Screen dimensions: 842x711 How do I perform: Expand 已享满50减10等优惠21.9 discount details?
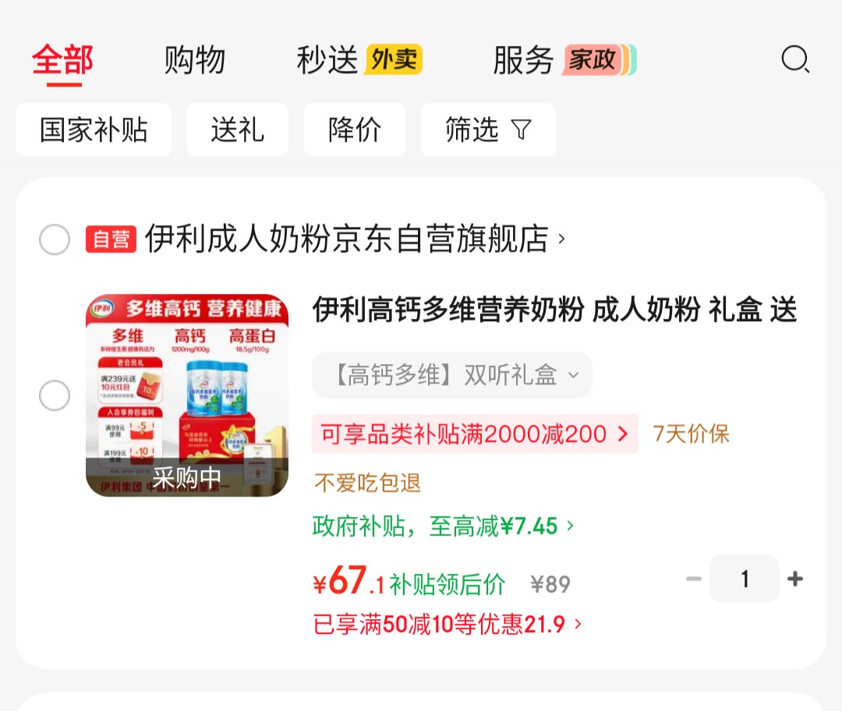[x=448, y=624]
